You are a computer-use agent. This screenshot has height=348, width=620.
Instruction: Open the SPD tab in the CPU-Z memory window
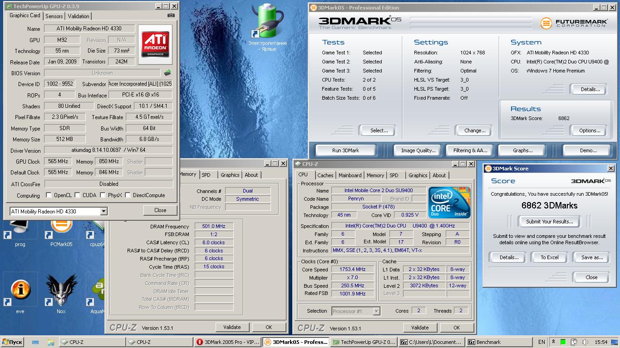(x=206, y=175)
